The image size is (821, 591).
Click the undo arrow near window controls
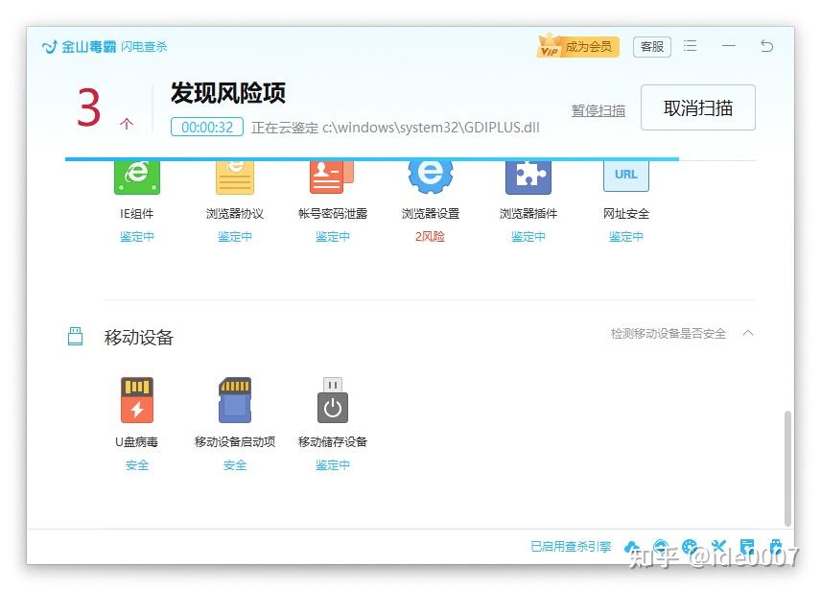766,45
